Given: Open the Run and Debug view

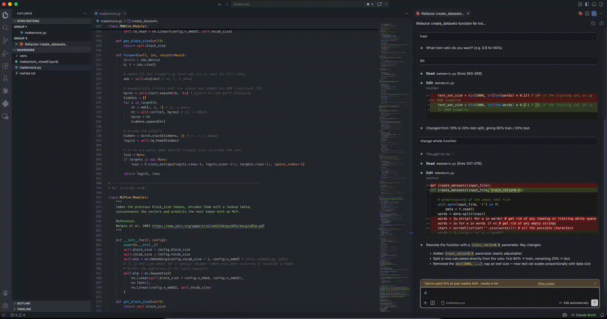Looking at the screenshot, I should pyautogui.click(x=5, y=53).
